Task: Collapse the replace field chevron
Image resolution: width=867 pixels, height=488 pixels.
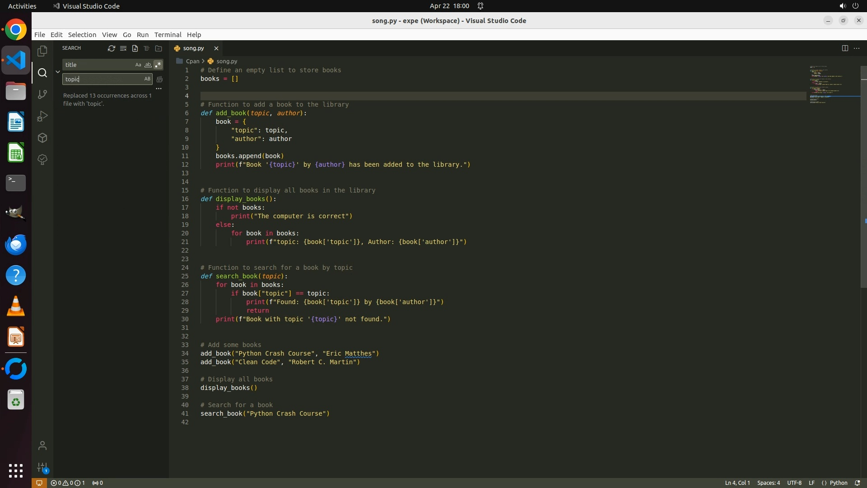Action: tap(58, 72)
